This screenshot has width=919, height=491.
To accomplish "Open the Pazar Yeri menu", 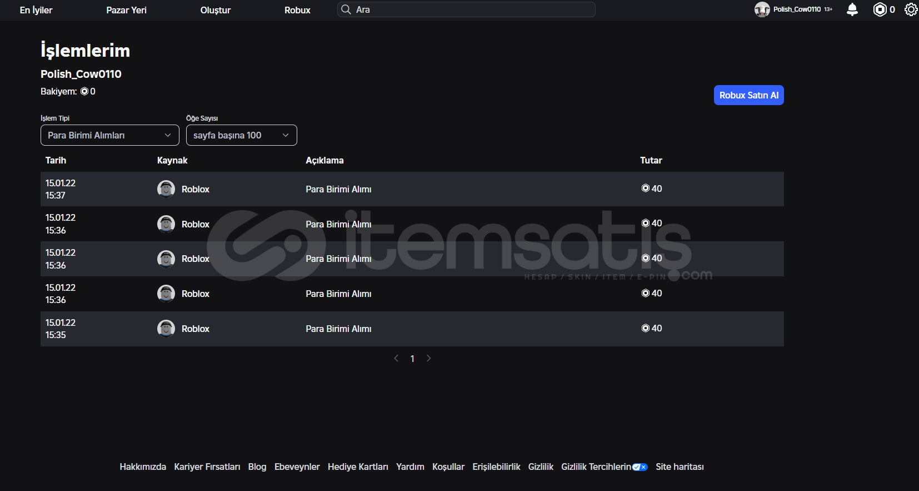I will (x=126, y=10).
